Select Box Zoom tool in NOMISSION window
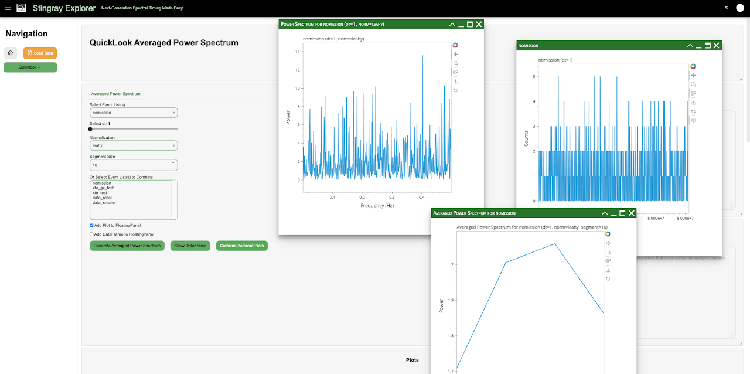The image size is (750, 374). [x=693, y=84]
